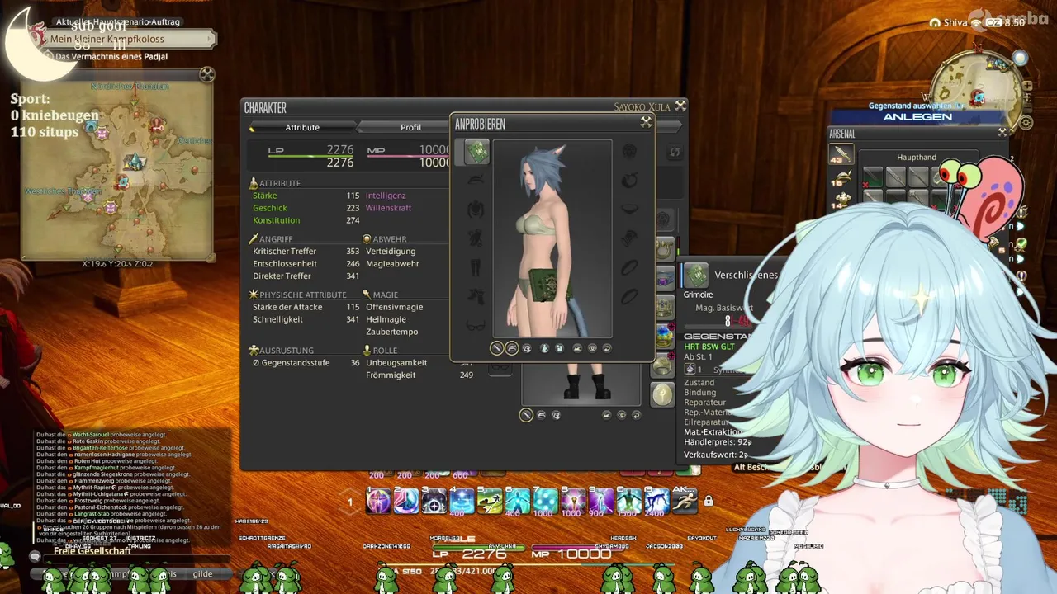The width and height of the screenshot is (1057, 594).
Task: Click the legs slot in Anprobieren
Action: [476, 267]
